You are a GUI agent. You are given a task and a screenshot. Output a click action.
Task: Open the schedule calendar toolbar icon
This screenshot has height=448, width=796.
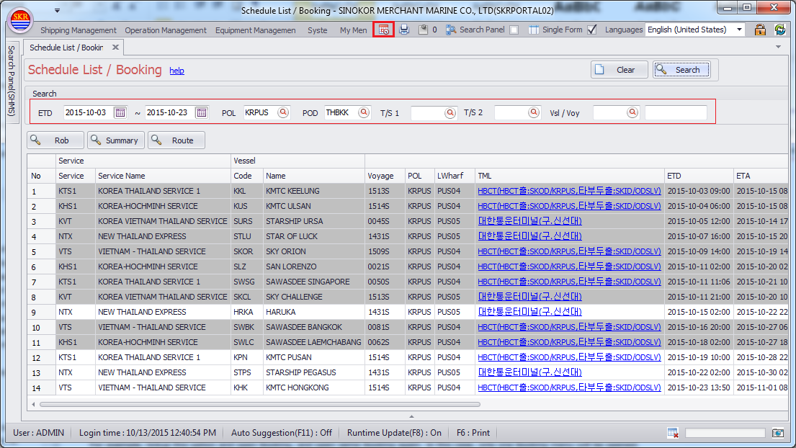(384, 30)
